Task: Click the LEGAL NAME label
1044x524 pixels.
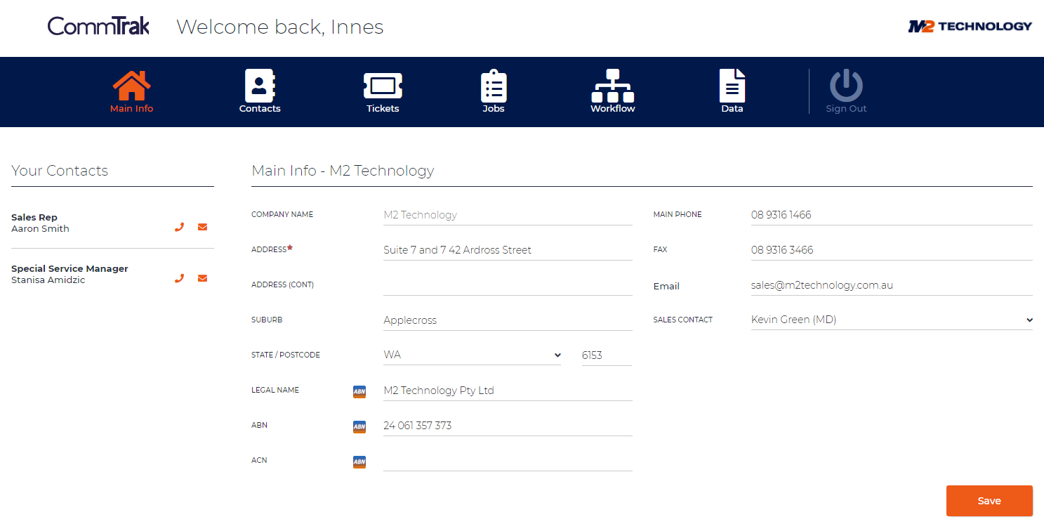Action: pyautogui.click(x=275, y=390)
